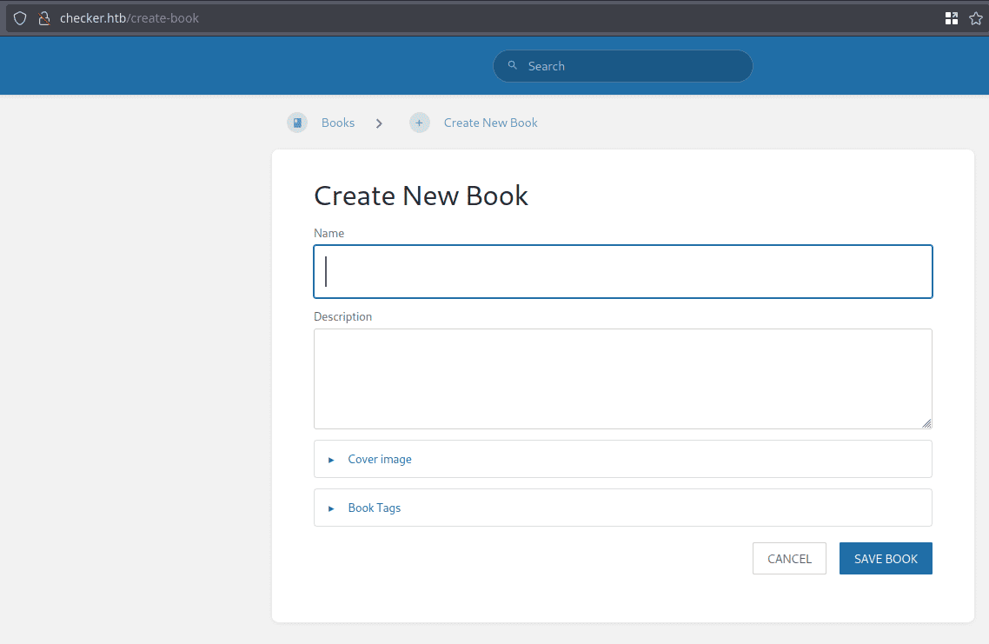989x644 pixels.
Task: Click the breadcrumb chevron separator
Action: tap(379, 123)
